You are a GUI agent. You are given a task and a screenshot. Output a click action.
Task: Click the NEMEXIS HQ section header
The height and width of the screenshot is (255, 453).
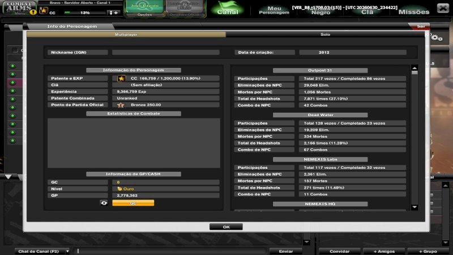coord(320,204)
